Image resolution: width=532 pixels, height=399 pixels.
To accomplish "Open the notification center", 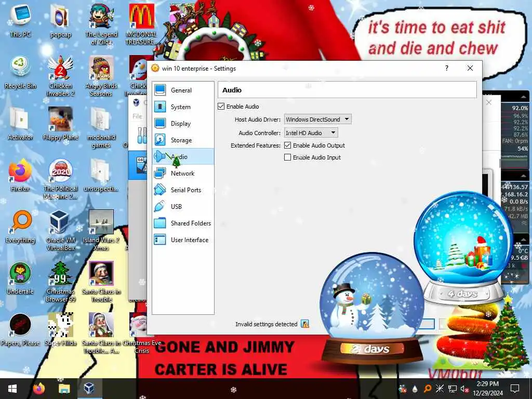I will pos(515,389).
